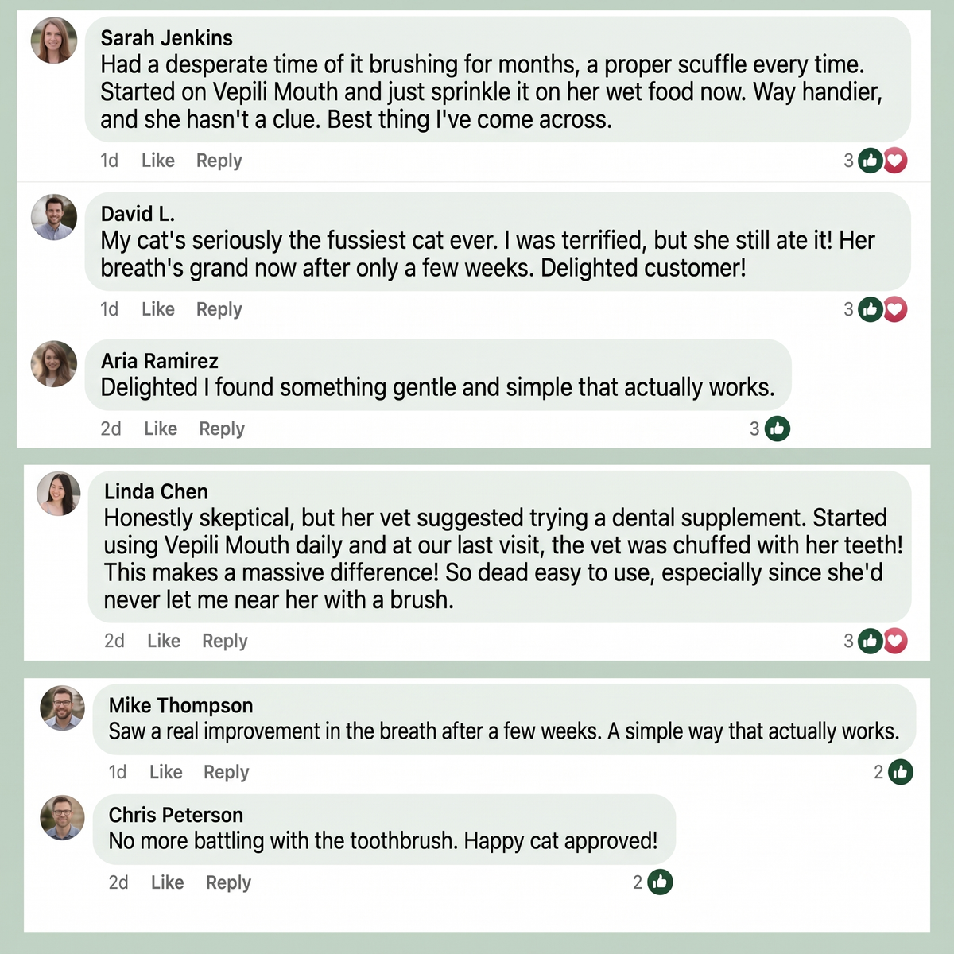This screenshot has height=954, width=954.
Task: Click the heart reaction on Sarah Jenkins' comment
Action: pos(895,161)
